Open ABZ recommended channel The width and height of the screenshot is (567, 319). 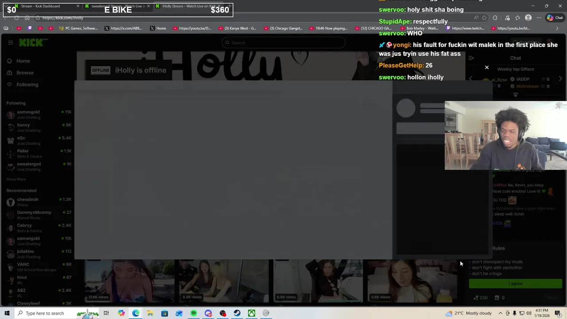pyautogui.click(x=39, y=292)
